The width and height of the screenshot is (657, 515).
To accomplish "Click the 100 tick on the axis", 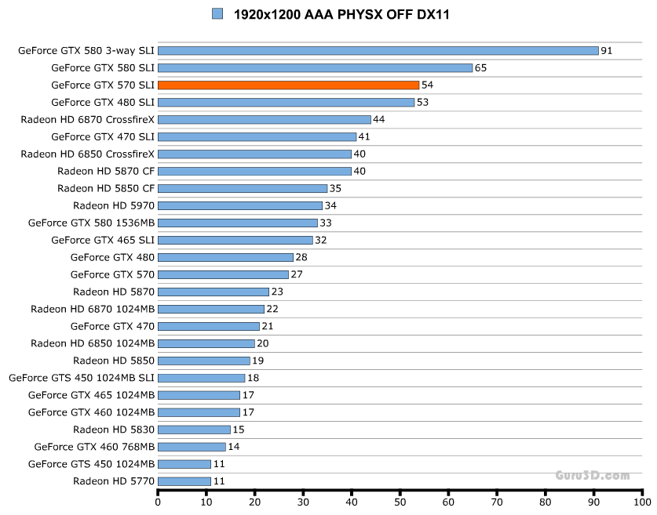I will coord(643,502).
